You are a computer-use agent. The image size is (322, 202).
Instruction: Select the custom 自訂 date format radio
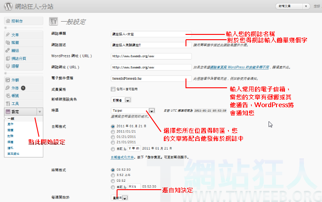point(113,149)
